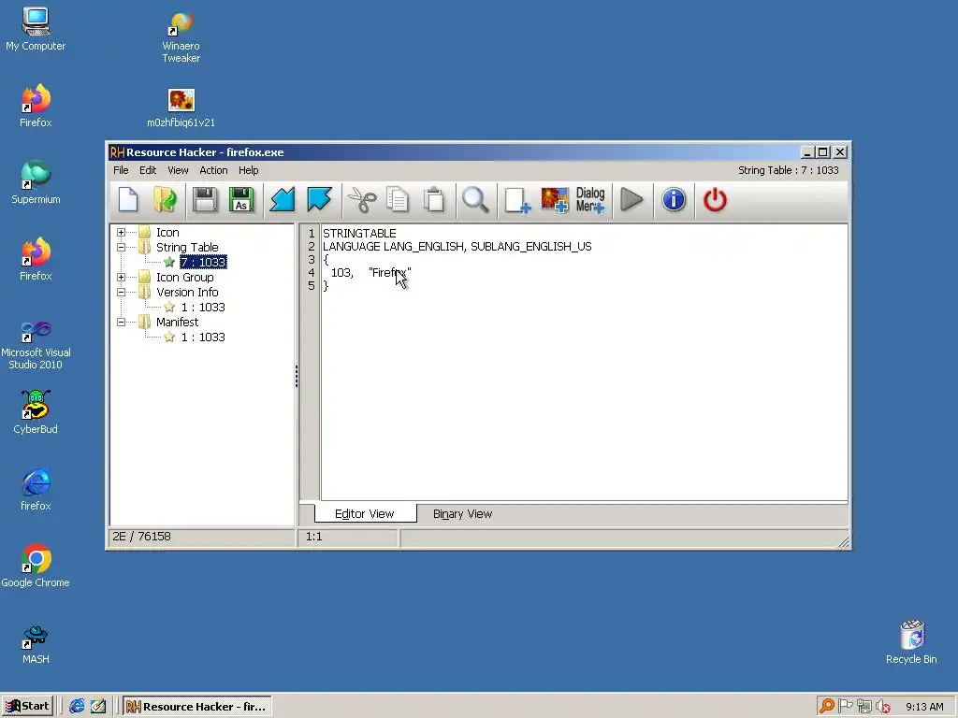Click the Start button
Viewport: 958px width, 718px height.
pyautogui.click(x=27, y=707)
